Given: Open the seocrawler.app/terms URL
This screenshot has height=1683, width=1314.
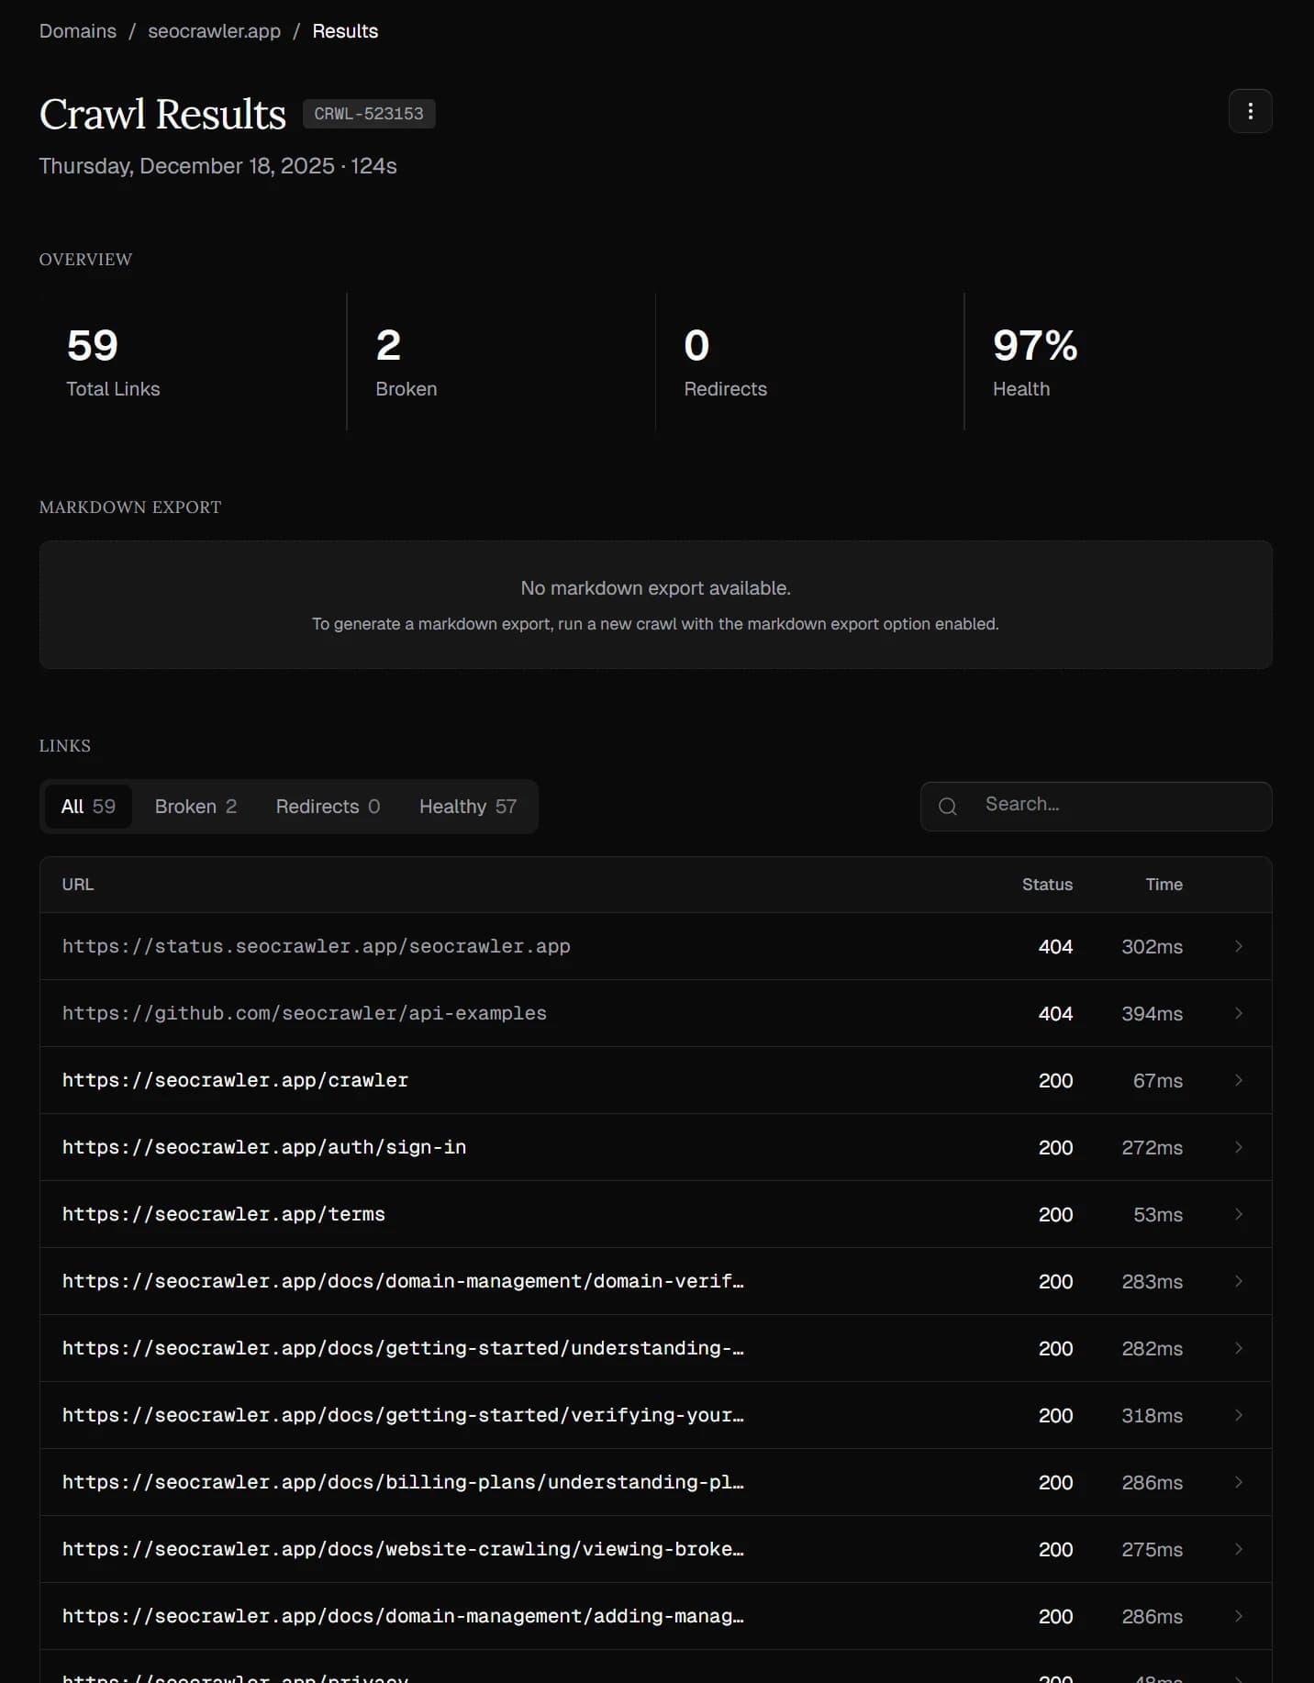Looking at the screenshot, I should click(x=223, y=1214).
